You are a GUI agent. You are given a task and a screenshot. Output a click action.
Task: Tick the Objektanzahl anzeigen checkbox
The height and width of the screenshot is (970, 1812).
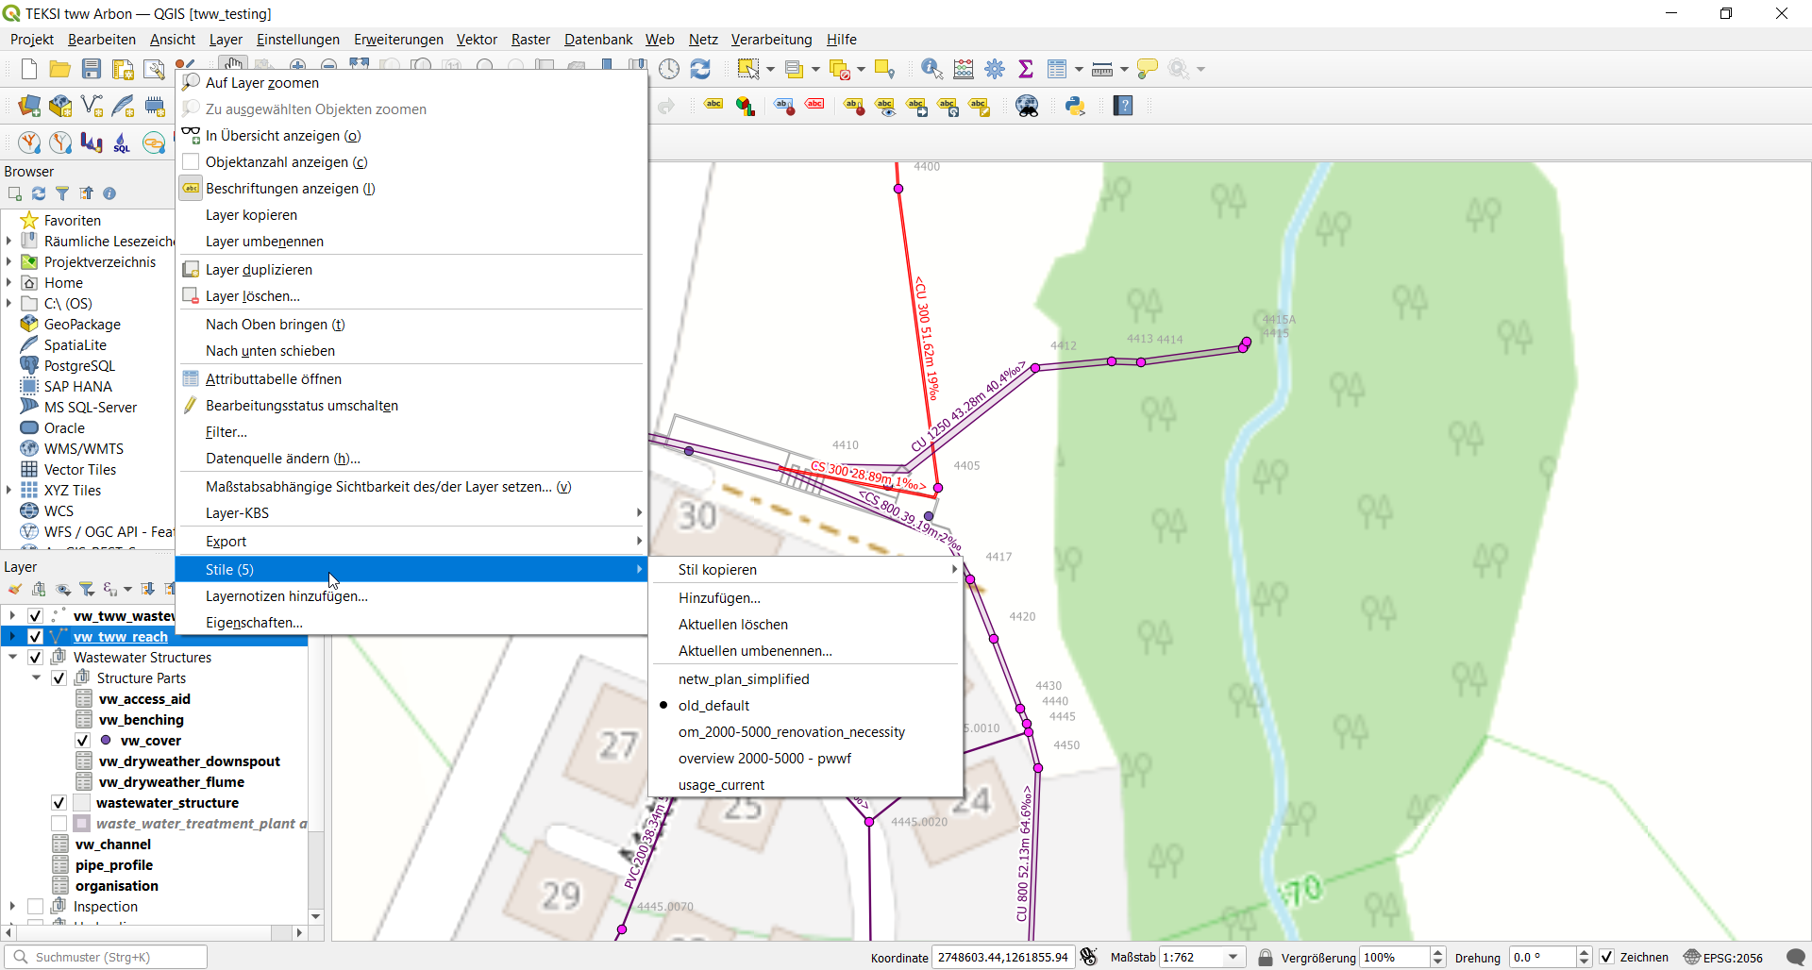(191, 162)
